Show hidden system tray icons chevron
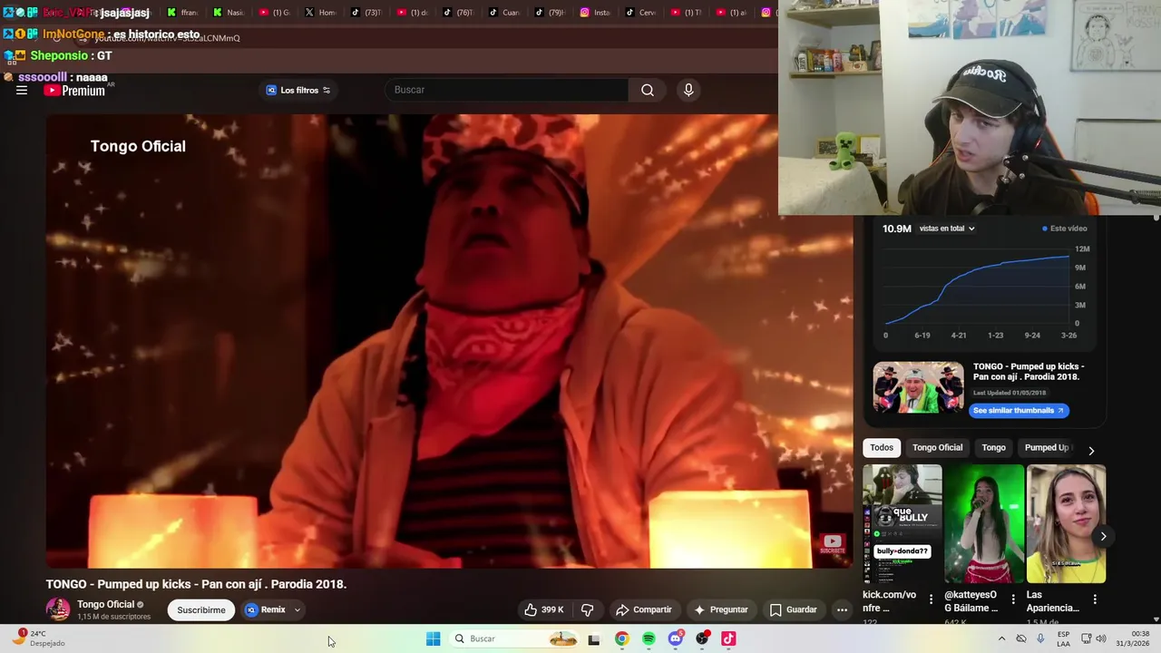Image resolution: width=1161 pixels, height=653 pixels. [x=1001, y=638]
